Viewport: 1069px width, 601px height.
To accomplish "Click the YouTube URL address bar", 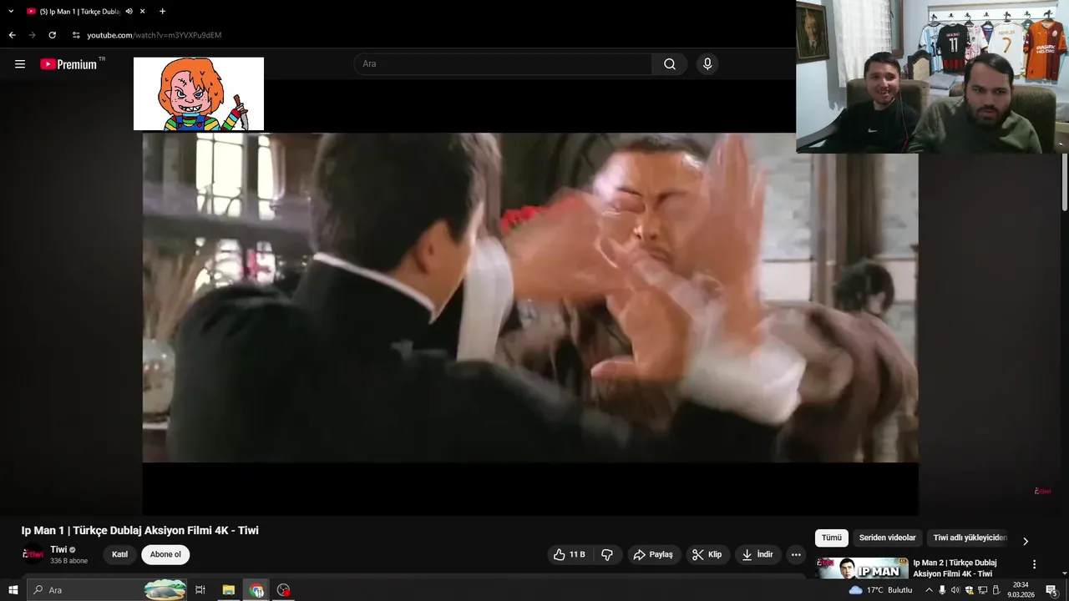I will coord(155,35).
